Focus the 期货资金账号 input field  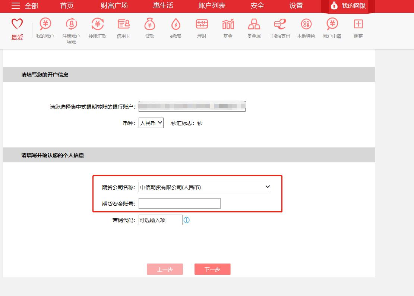[x=180, y=203]
